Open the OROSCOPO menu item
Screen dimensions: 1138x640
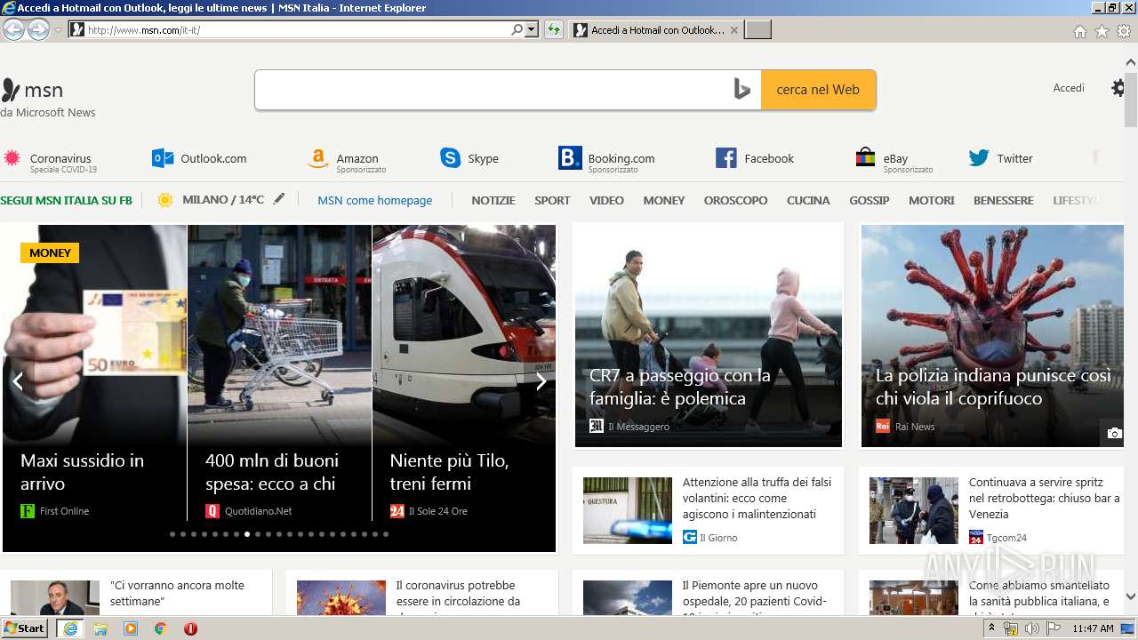[x=735, y=200]
